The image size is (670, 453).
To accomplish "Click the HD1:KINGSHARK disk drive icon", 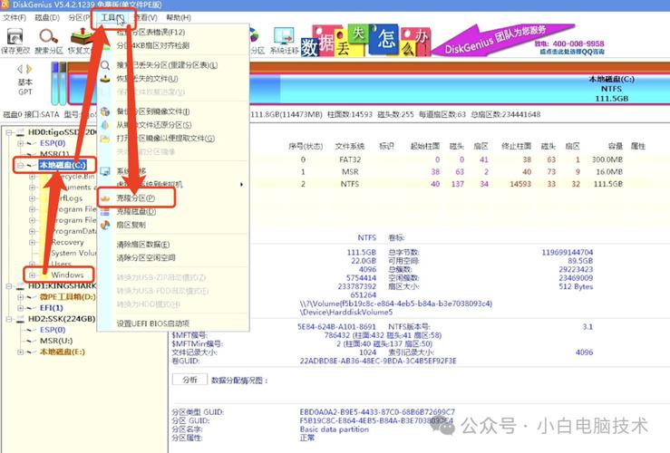I will pos(21,285).
